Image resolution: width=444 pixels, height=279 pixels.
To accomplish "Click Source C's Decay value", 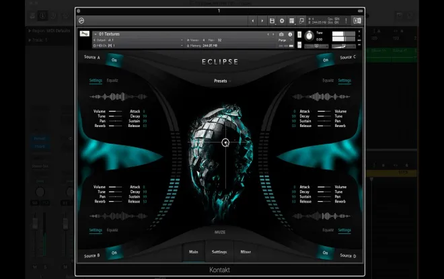I will pyautogui.click(x=294, y=116).
